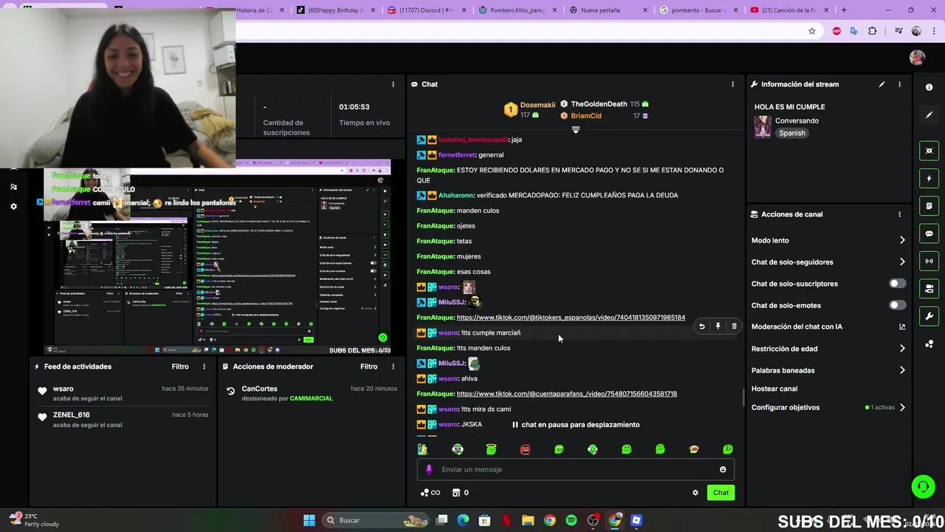The height and width of the screenshot is (532, 945).
Task: Open Spotify from the taskbar
Action: 571,520
